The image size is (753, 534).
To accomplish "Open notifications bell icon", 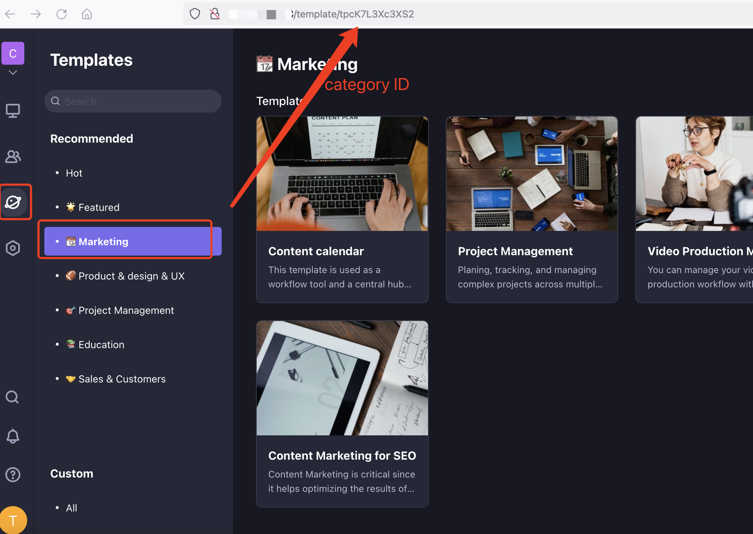I will pyautogui.click(x=13, y=436).
